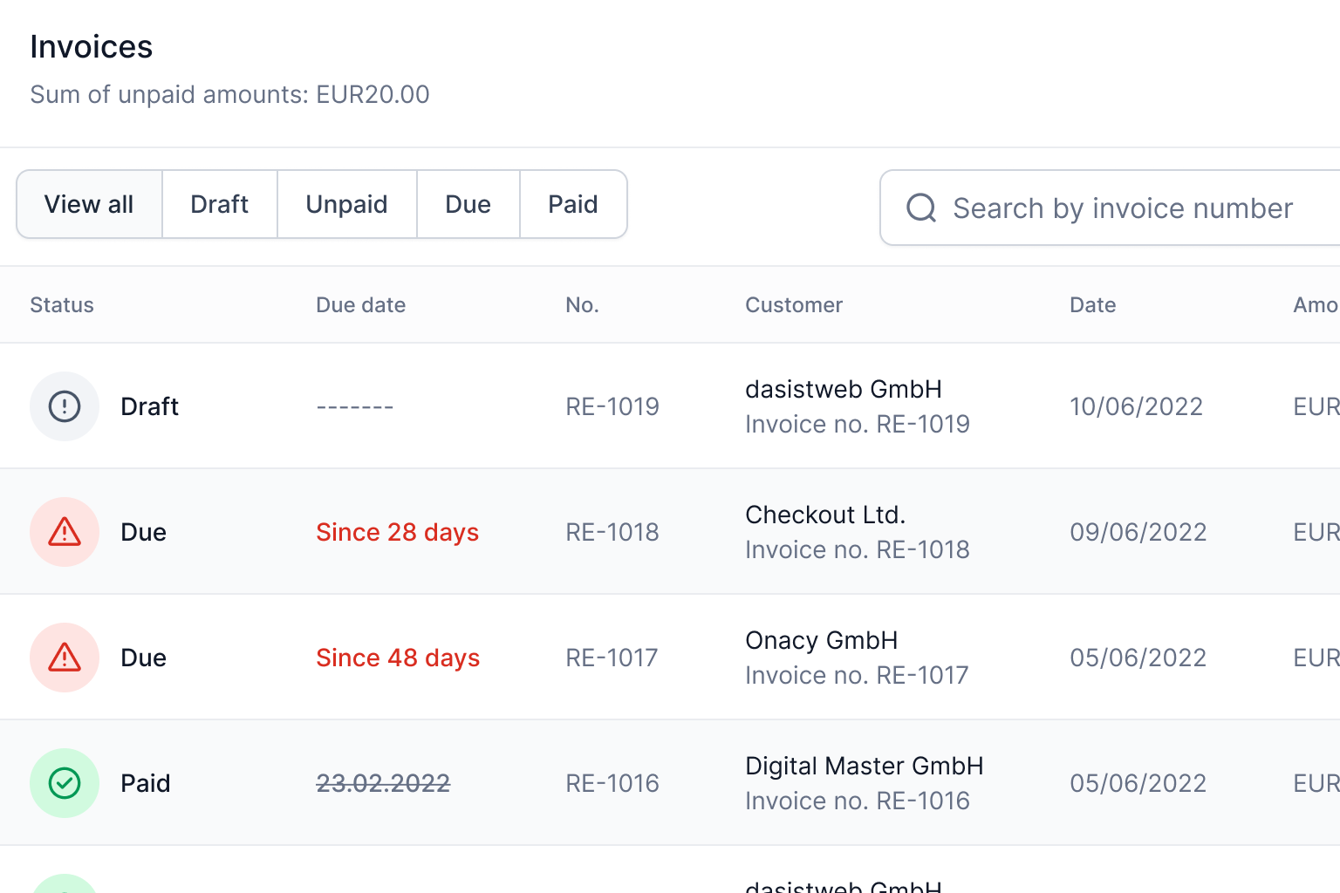1340x893 pixels.
Task: Click the Customer column header
Action: 794,305
